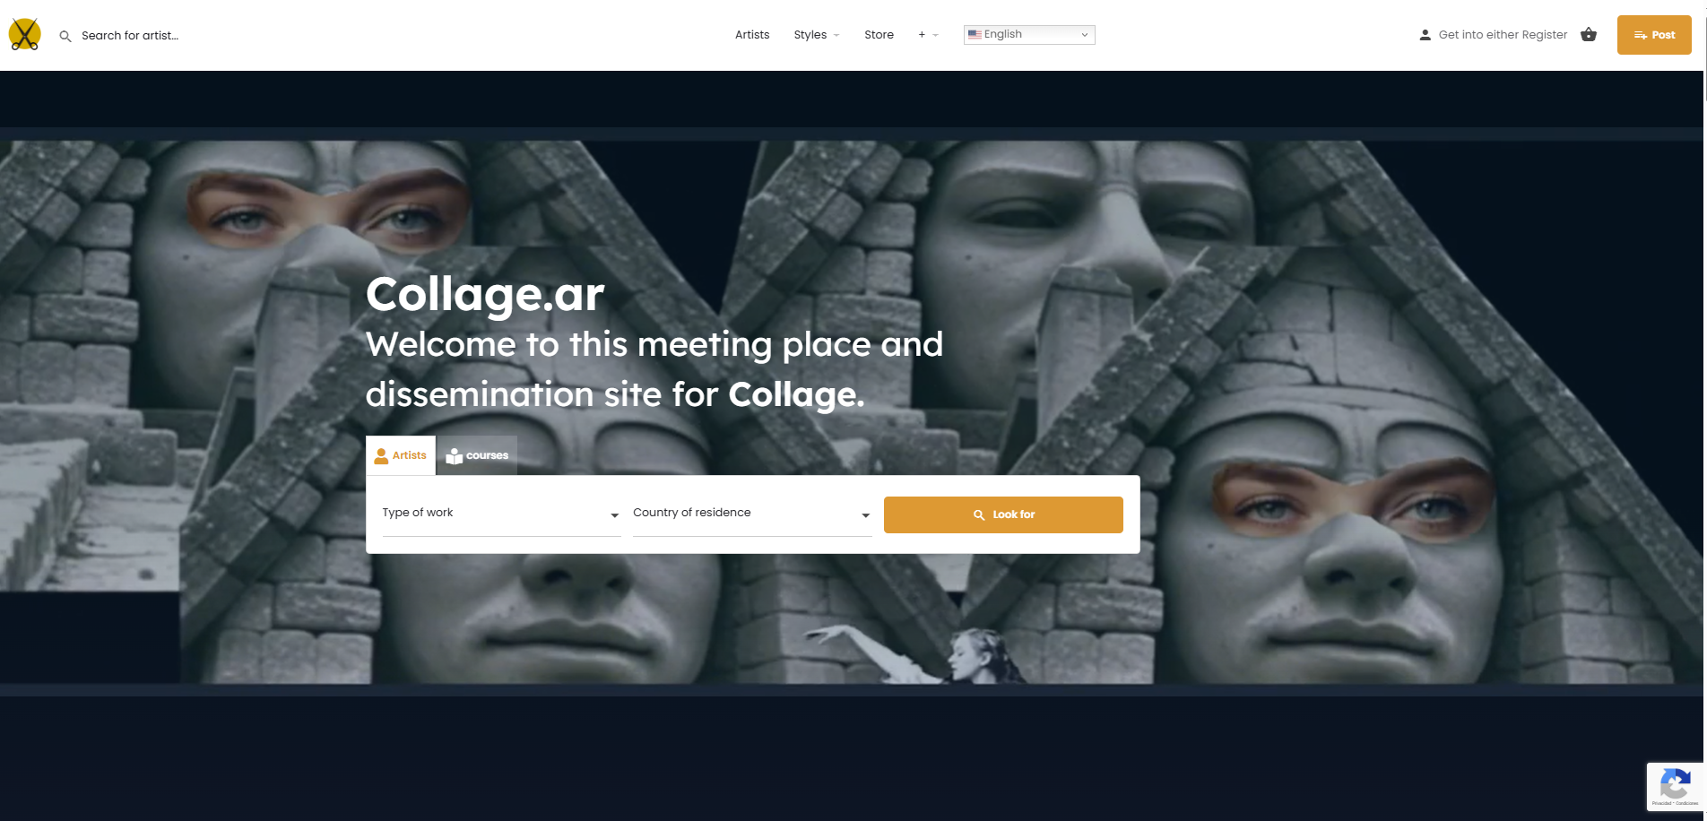Viewport: 1707px width, 821px height.
Task: Click Get into either Register link
Action: pyautogui.click(x=1503, y=35)
